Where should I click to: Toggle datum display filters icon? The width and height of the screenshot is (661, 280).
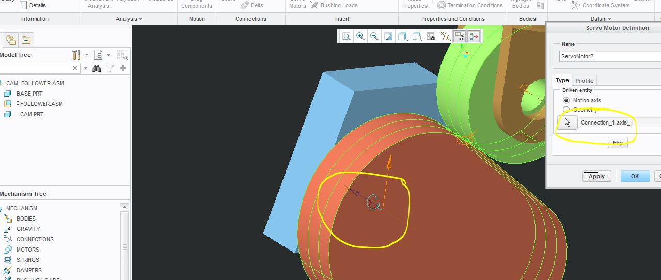coord(445,36)
